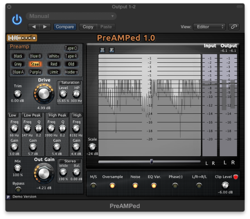
Task: Click the waveform history display
Action: pyautogui.click(x=150, y=105)
